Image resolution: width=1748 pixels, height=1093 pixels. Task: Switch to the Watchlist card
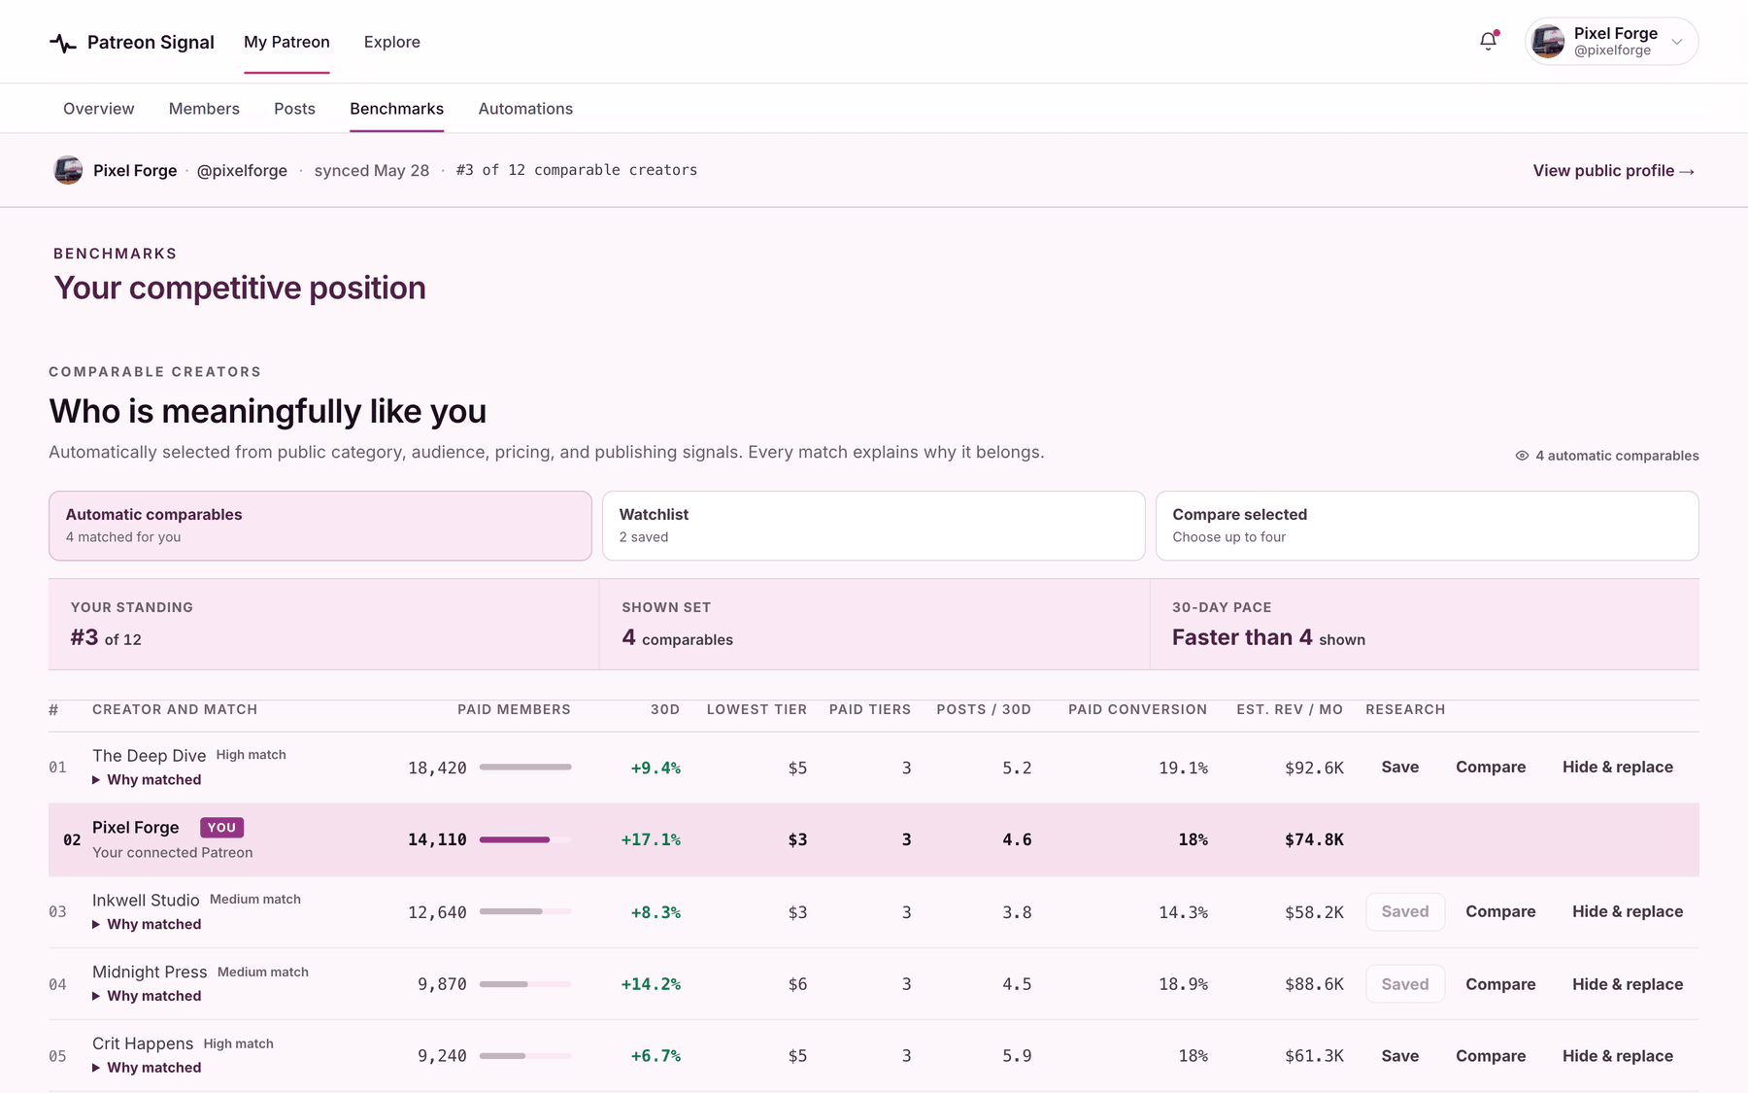[873, 526]
